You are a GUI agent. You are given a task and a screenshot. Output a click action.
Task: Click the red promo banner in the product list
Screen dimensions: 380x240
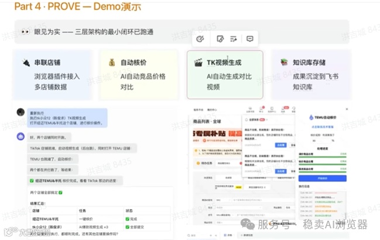(x=217, y=136)
